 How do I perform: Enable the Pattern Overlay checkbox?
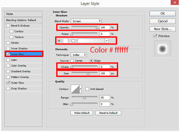(8, 77)
